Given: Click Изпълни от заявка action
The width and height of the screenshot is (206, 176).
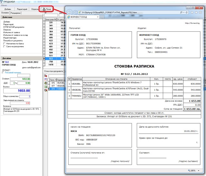Looking at the screenshot, I should 12,32.
